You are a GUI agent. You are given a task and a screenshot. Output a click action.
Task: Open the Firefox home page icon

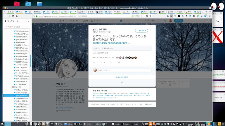(x=17, y=16)
